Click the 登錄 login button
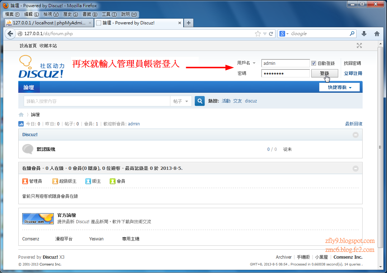 tap(324, 73)
